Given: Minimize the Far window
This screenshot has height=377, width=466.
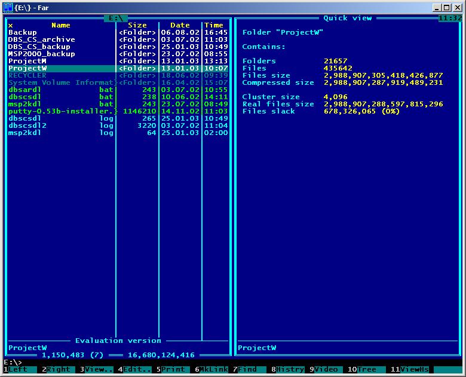Looking at the screenshot, I should 436,8.
